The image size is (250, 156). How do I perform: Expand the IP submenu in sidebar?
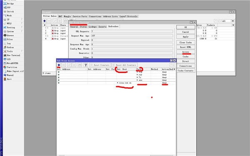click(22, 19)
